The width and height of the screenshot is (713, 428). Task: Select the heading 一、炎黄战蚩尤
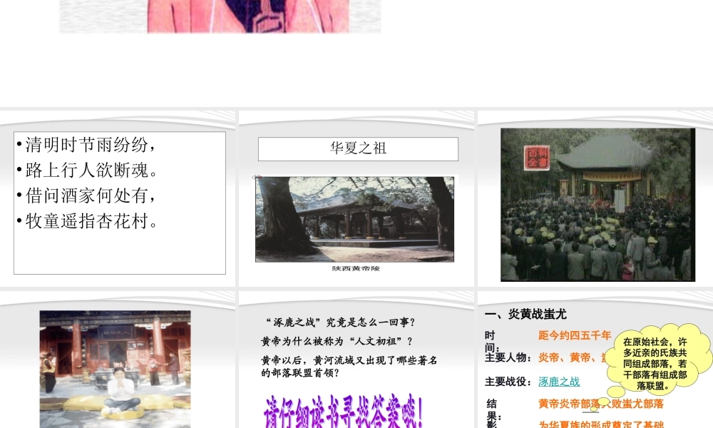point(525,315)
